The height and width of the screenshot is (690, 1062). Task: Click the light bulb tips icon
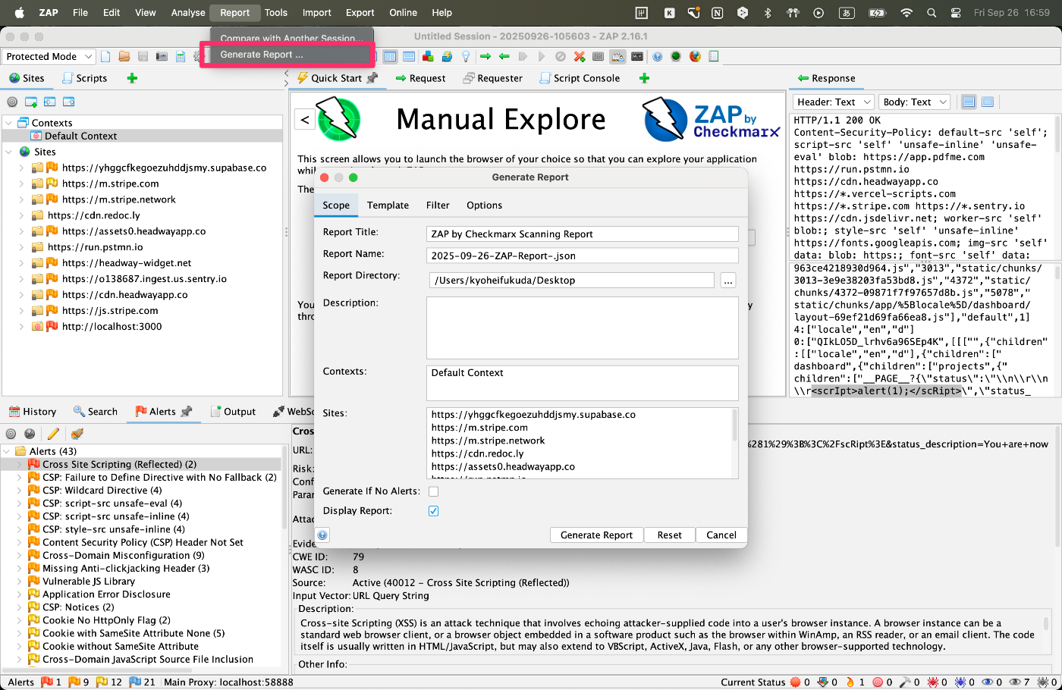point(466,56)
